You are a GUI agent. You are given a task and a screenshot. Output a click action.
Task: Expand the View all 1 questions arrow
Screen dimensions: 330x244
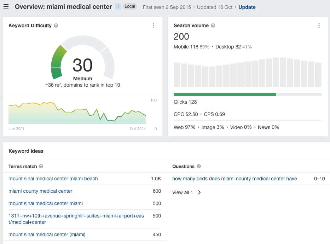tap(199, 192)
